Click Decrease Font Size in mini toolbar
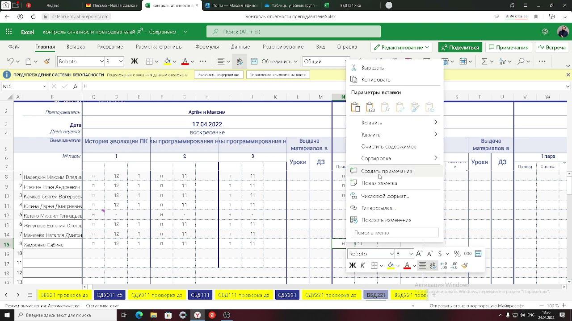The width and height of the screenshot is (572, 321). tap(430, 254)
